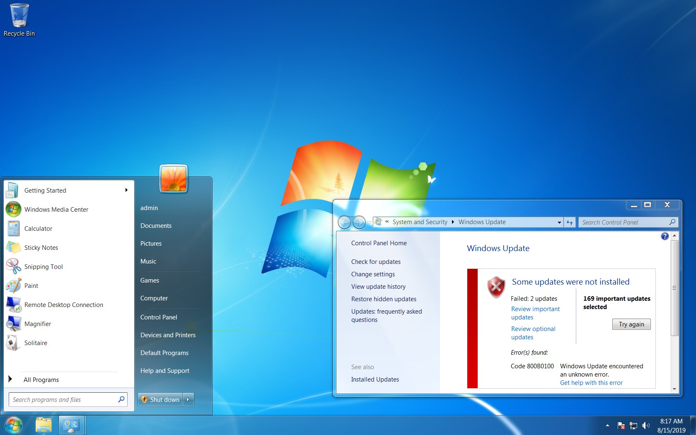The image size is (696, 435).
Task: Start Remote Desktop Connection
Action: point(63,304)
